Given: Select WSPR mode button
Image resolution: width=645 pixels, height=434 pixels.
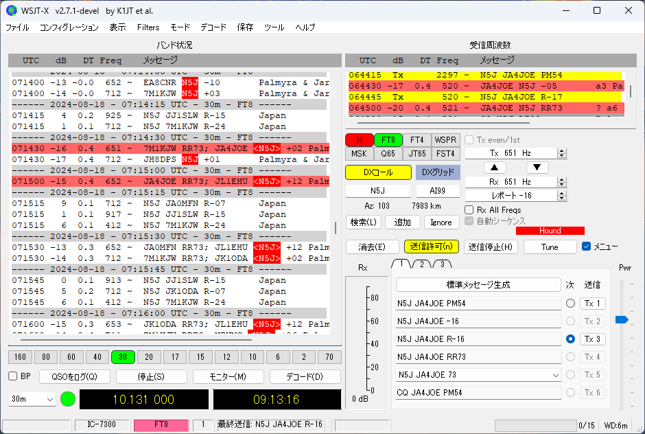Looking at the screenshot, I should tap(445, 140).
